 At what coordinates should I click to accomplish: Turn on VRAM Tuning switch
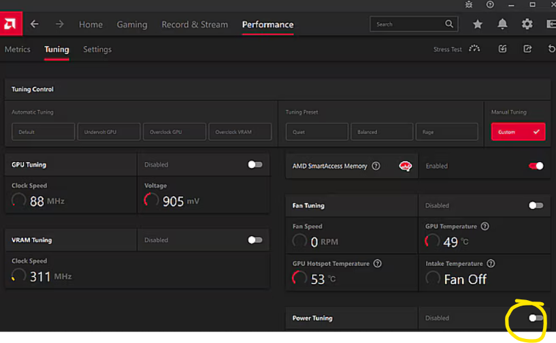pos(255,240)
